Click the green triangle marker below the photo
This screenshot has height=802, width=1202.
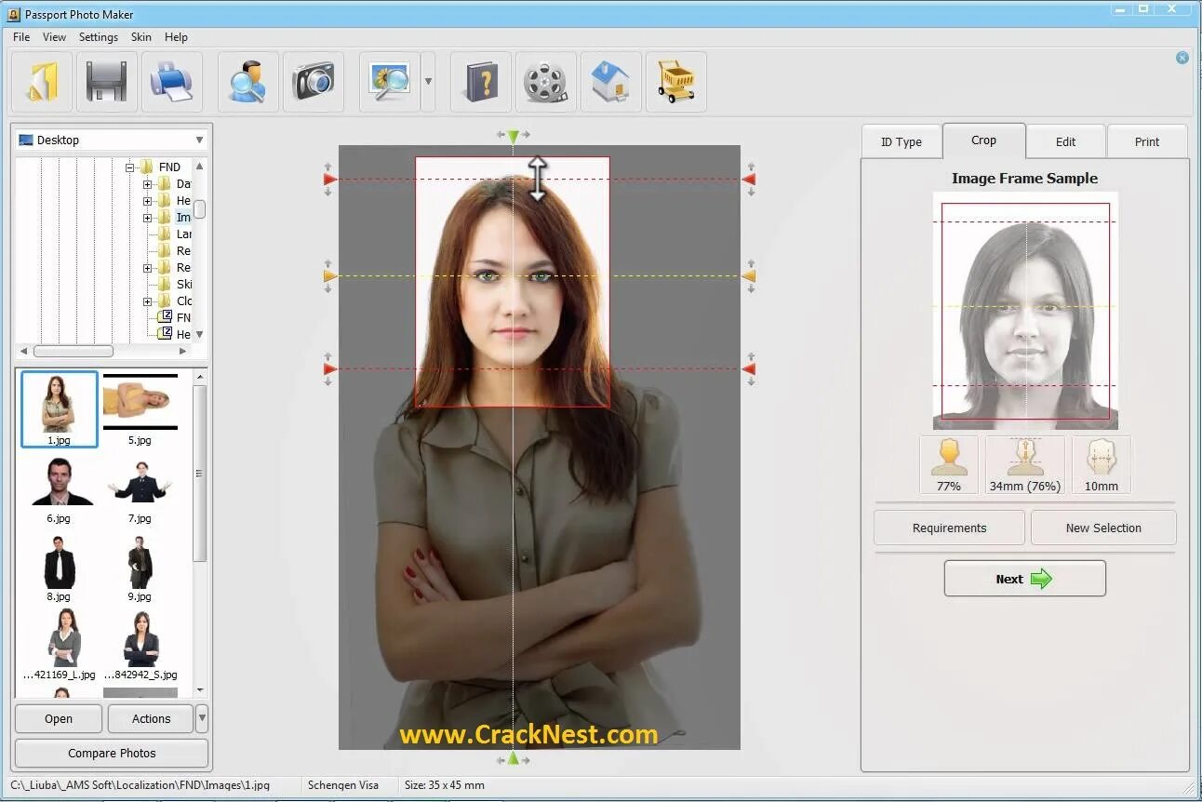[513, 758]
